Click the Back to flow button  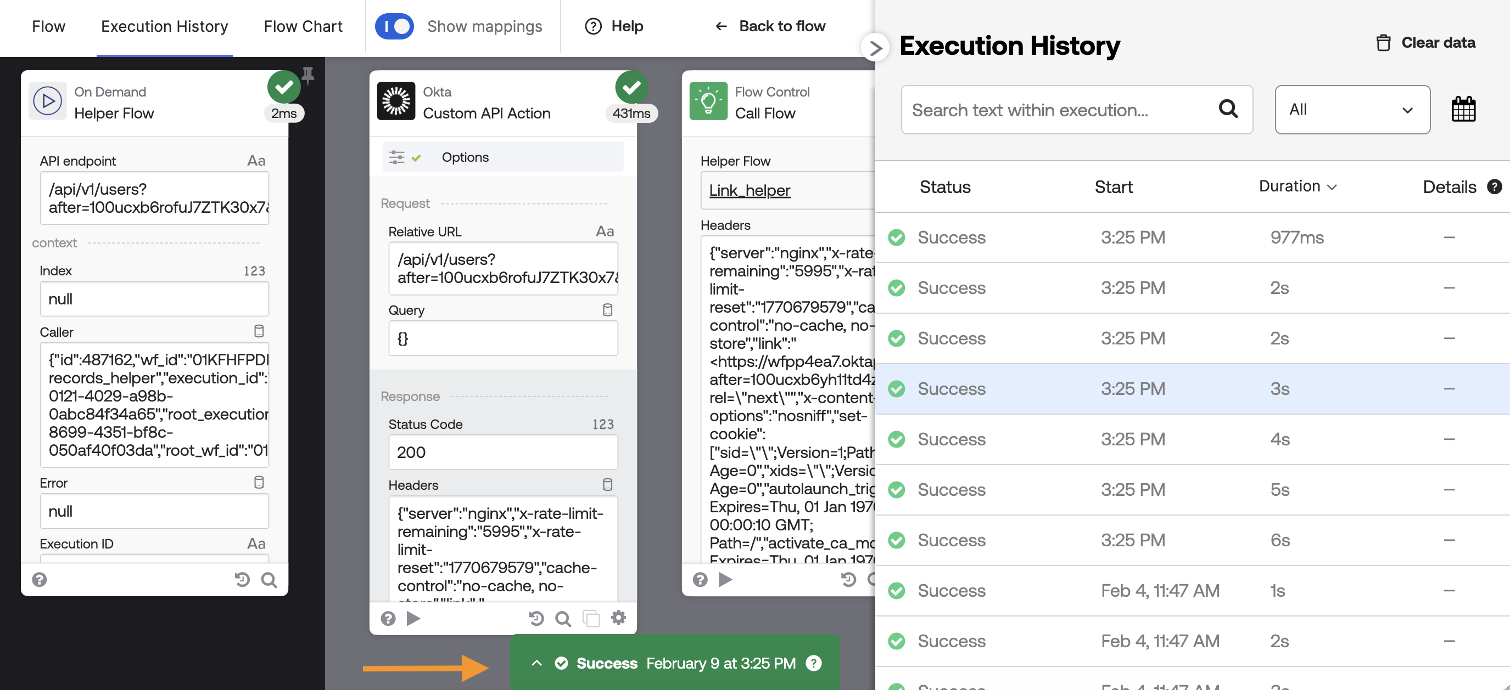point(770,26)
